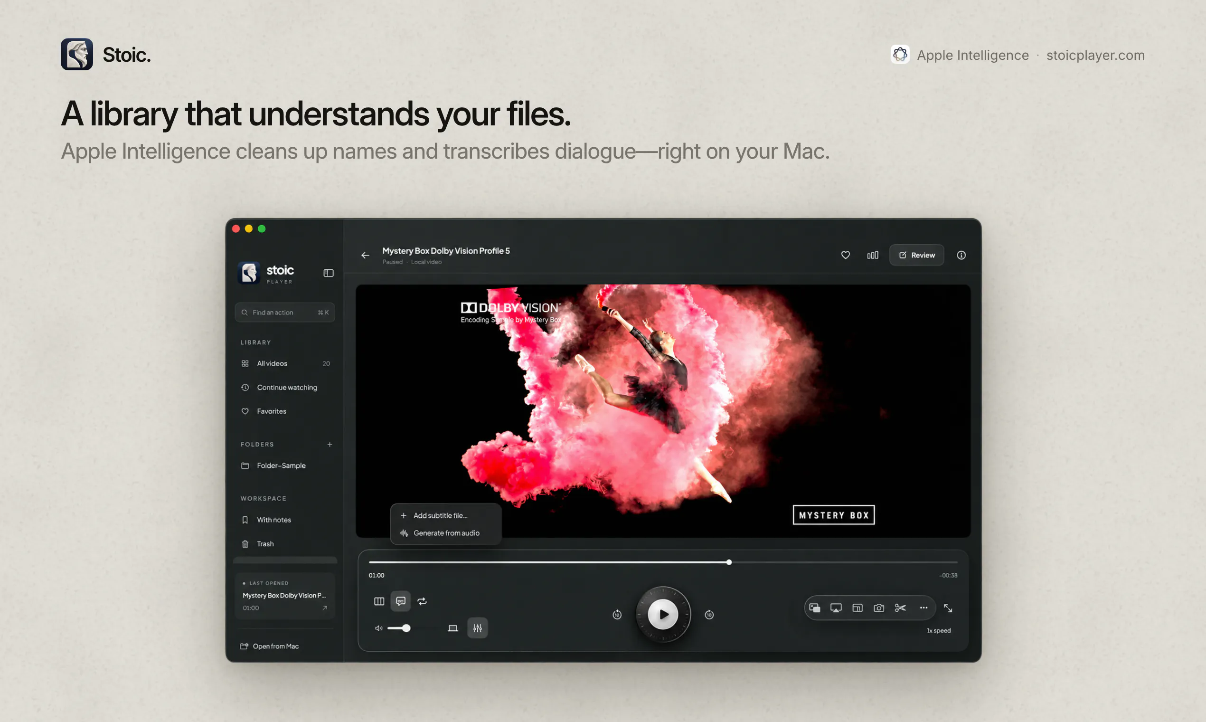Toggle the subtitles speech-bubble button
This screenshot has height=722, width=1206.
[x=401, y=601]
